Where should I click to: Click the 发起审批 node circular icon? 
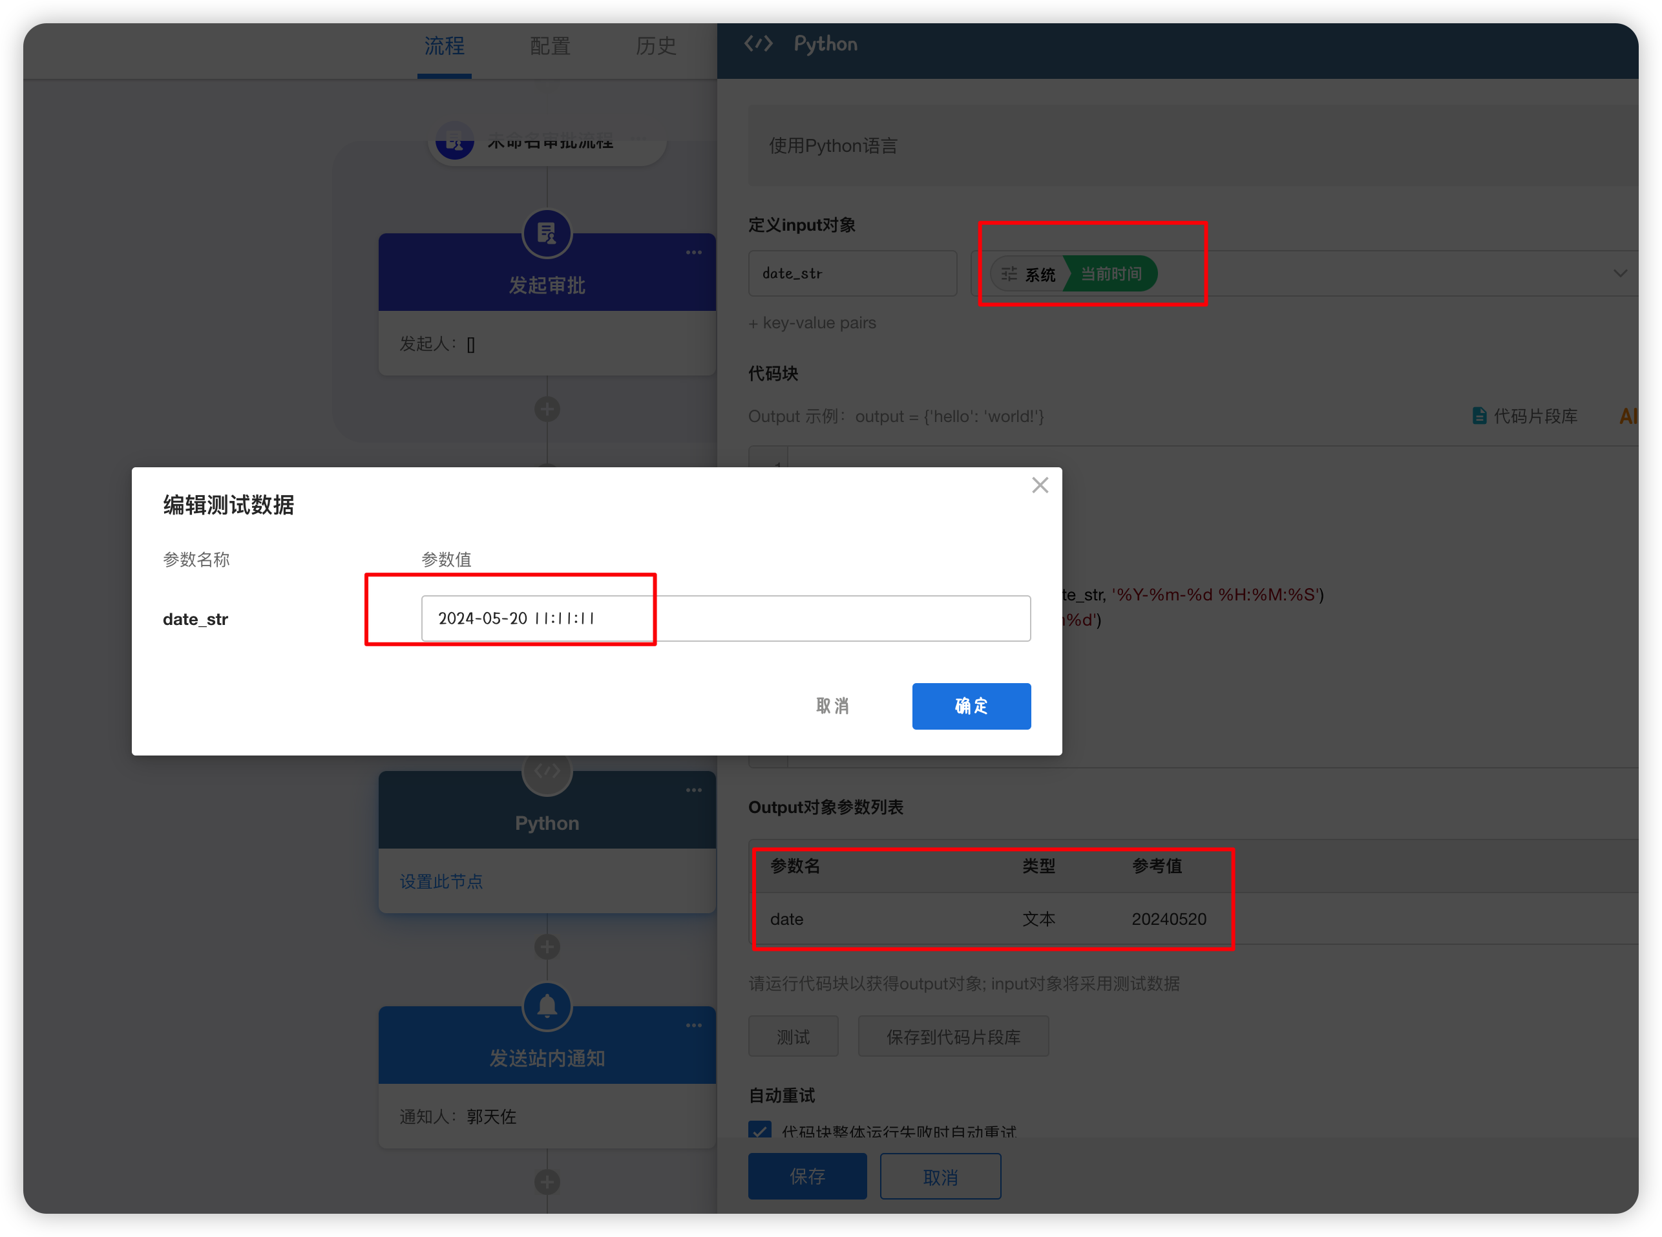tap(547, 233)
